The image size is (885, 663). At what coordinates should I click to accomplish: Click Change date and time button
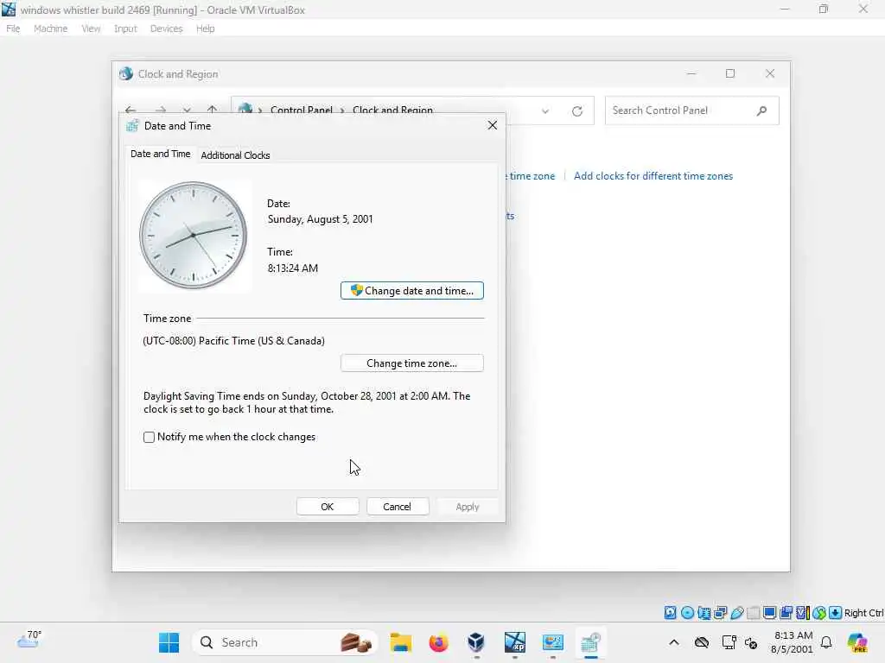click(x=412, y=290)
